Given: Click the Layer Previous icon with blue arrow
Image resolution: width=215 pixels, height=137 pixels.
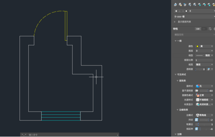Looking at the screenshot, I should (x=185, y=5).
